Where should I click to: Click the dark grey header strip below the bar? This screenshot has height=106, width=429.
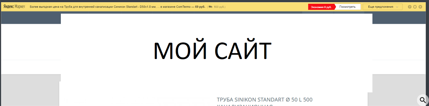tap(31, 18)
